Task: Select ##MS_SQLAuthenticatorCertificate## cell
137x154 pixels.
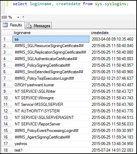Action: [x=51, y=59]
